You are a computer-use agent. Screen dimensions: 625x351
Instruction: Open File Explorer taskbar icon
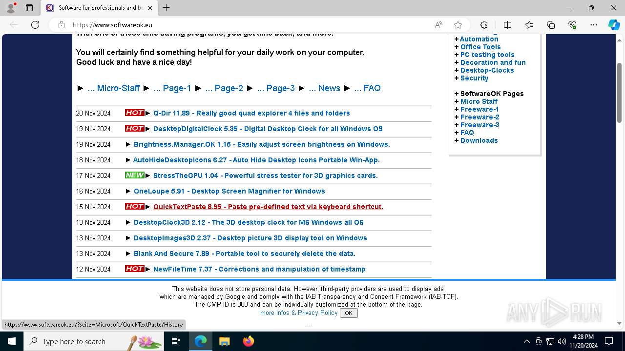click(x=224, y=341)
